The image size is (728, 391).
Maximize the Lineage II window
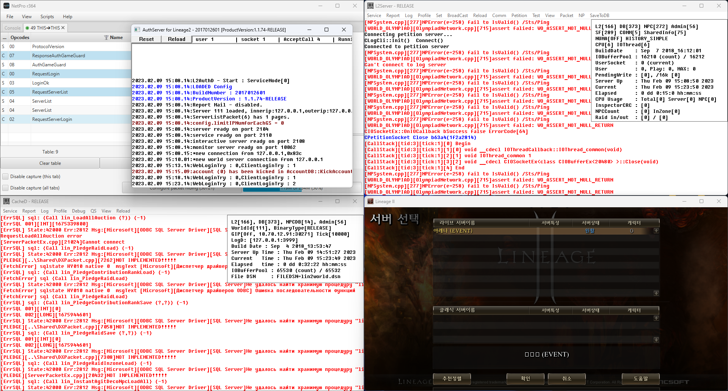click(701, 202)
